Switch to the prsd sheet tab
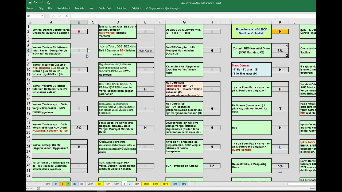342x192 pixels. pyautogui.click(x=146, y=184)
